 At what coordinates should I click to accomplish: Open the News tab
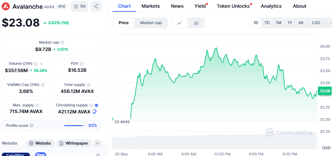pyautogui.click(x=177, y=6)
